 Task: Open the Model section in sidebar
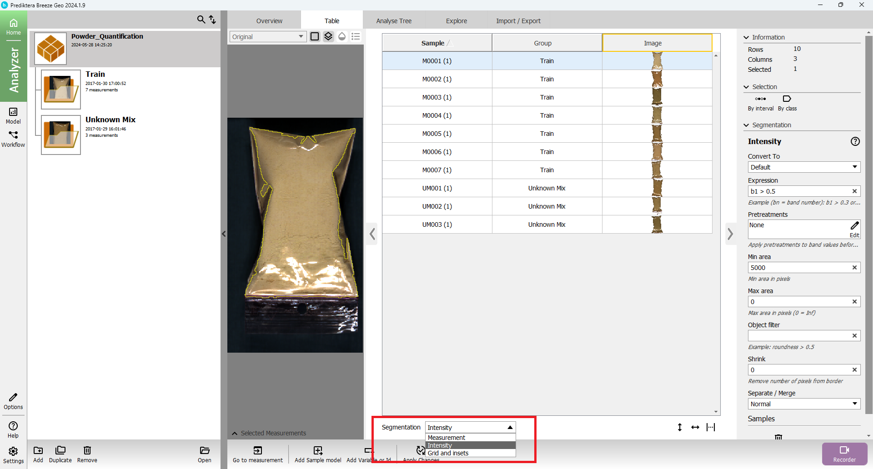click(x=13, y=115)
